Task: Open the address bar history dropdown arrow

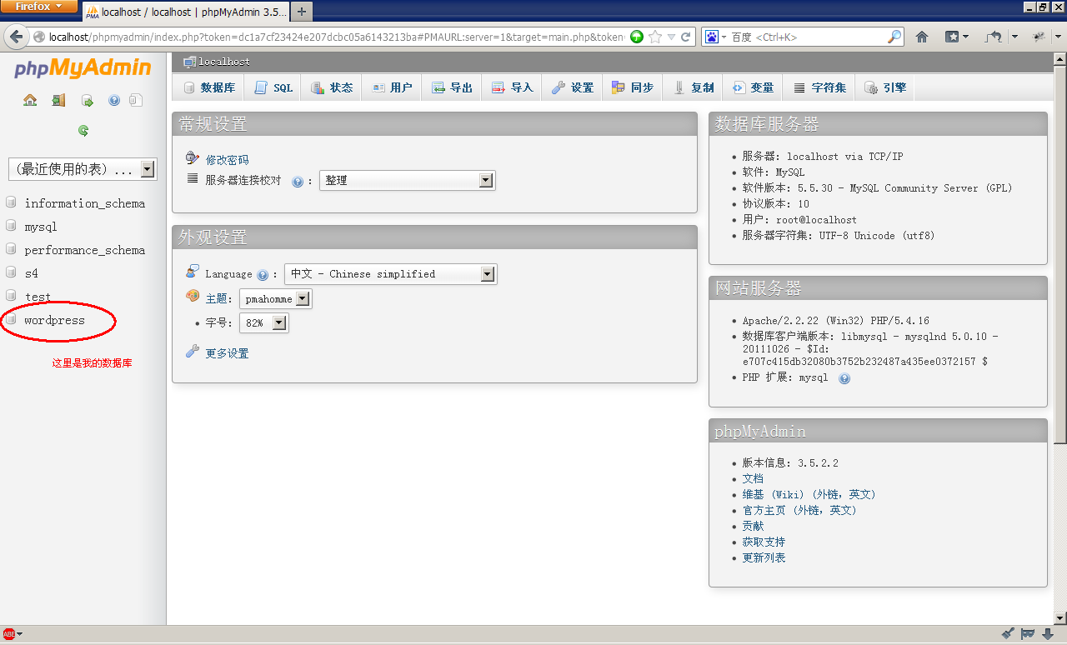Action: click(x=671, y=37)
